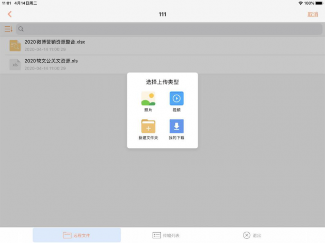Choose 照片 photo upload icon
This screenshot has height=243, width=325.
(148, 98)
